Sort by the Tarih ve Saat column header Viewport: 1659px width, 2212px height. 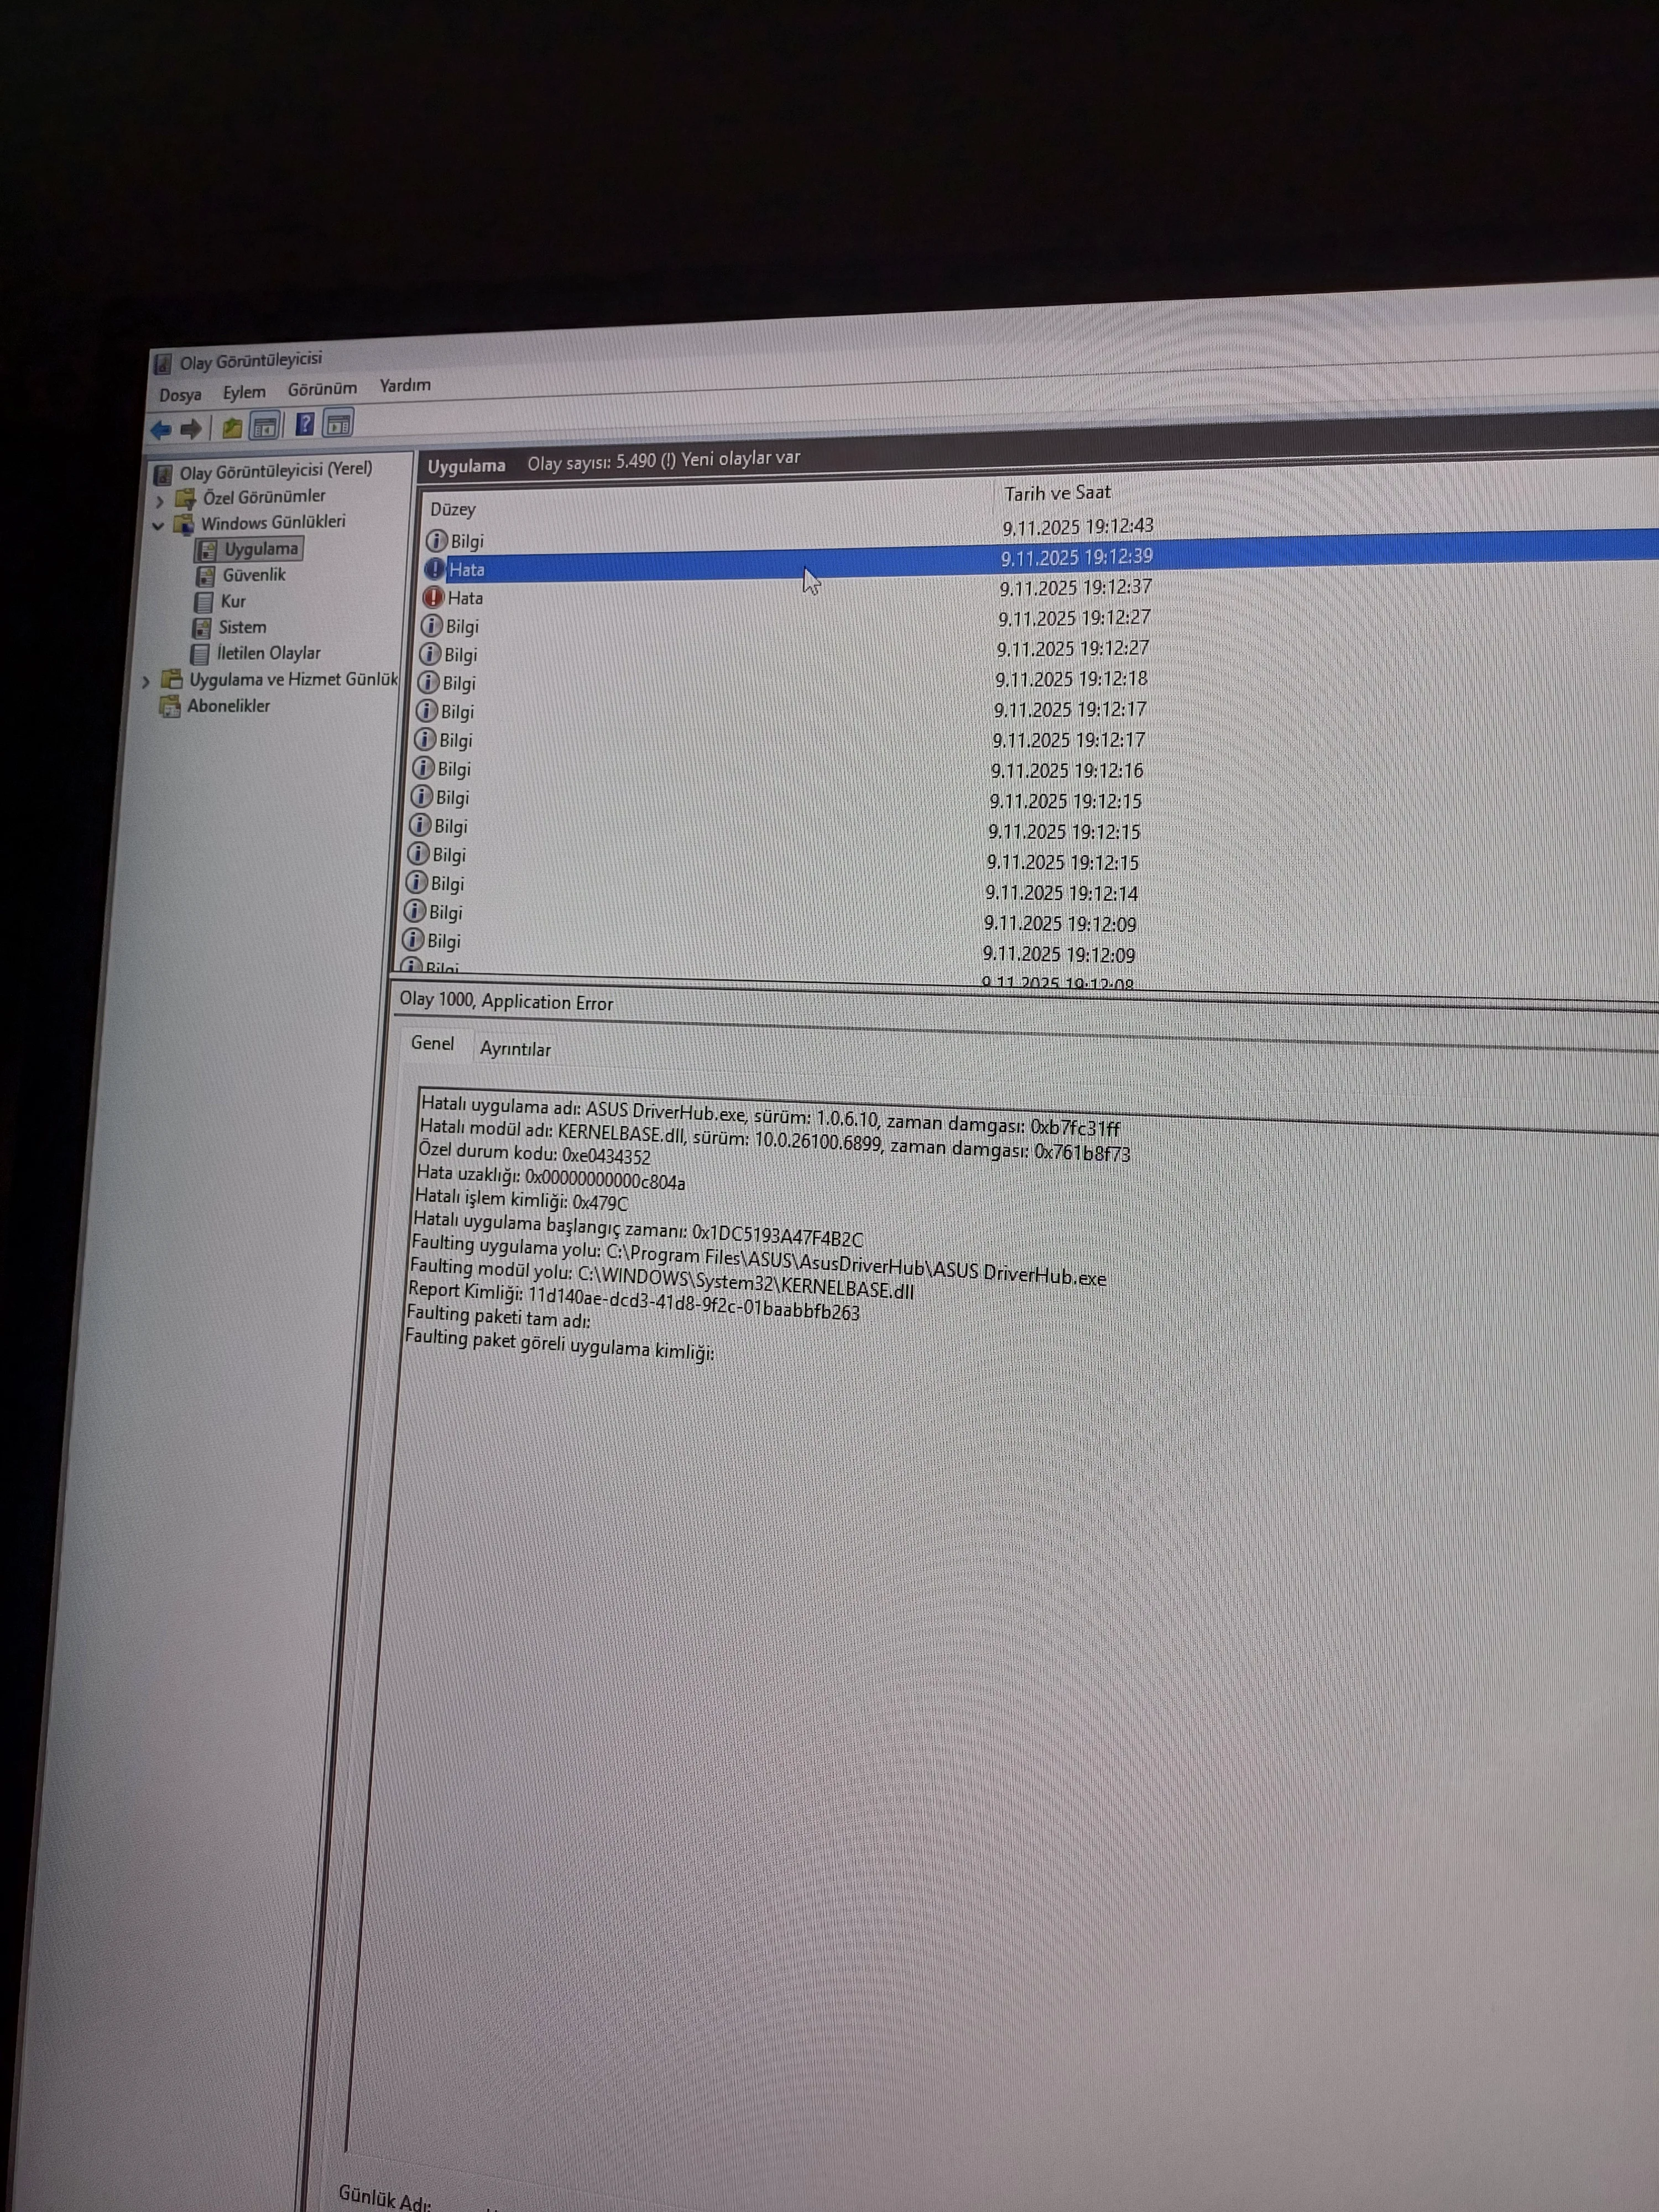click(1057, 493)
